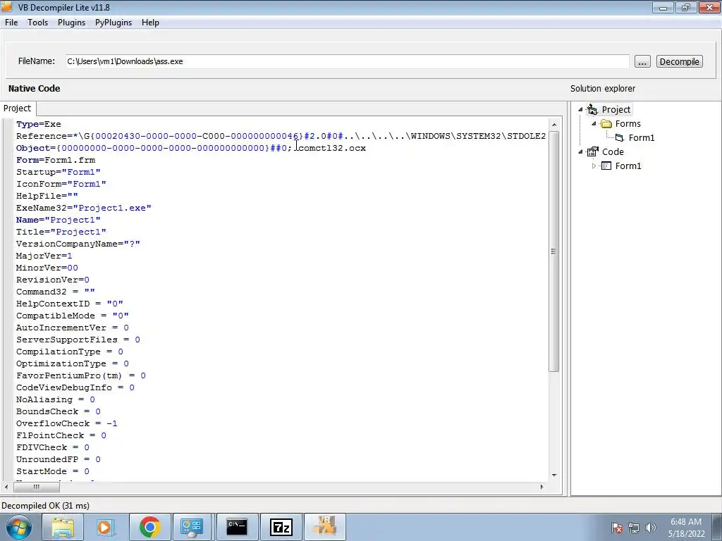Click the Title="Project1" line
The image size is (722, 541).
pyautogui.click(x=61, y=232)
